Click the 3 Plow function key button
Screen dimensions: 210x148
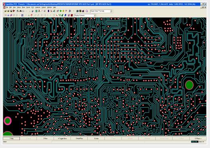coord(45,138)
